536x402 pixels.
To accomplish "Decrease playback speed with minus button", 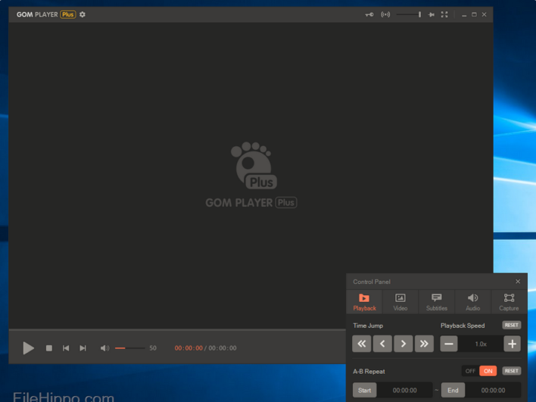I will (449, 344).
